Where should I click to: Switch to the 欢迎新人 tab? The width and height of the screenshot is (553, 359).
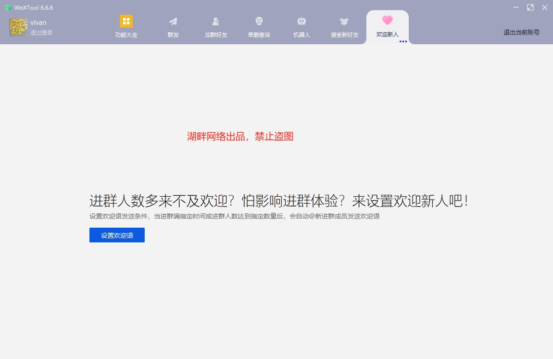(x=387, y=34)
